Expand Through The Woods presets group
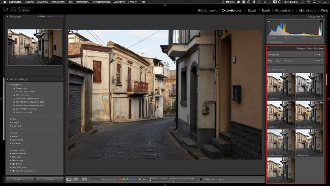The image size is (330, 186). coord(11,171)
